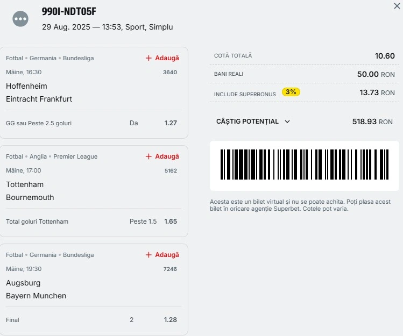403x336 pixels.
Task: Click the 3% Superbonus badge
Action: point(291,92)
